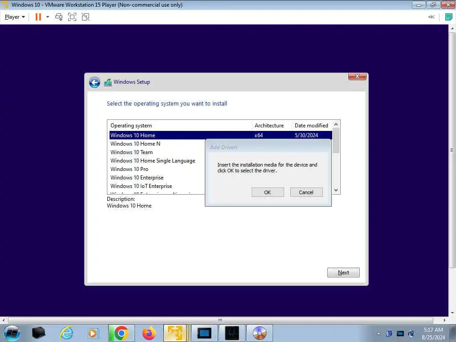The image size is (456, 342).
Task: Cancel the Add Drivers dialog
Action: [x=306, y=192]
